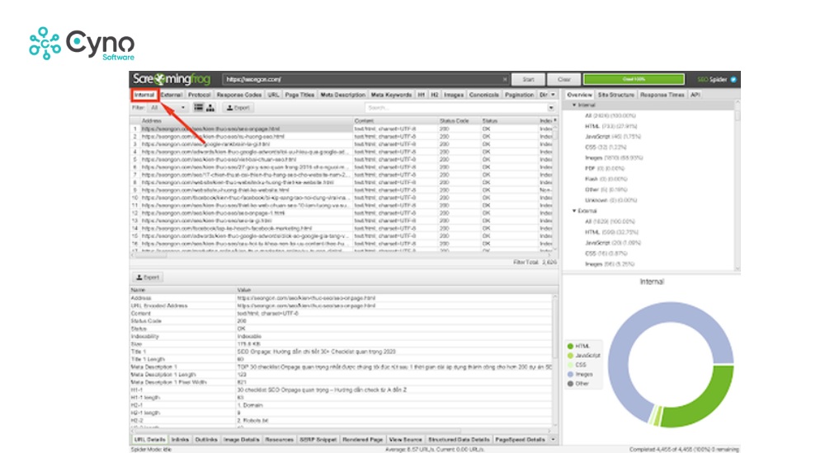Click the Twitter bird icon beside SEO Spider
The height and width of the screenshot is (453, 825).
733,79
